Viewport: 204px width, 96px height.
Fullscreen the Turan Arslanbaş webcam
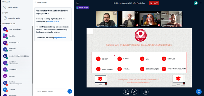coord(180,13)
